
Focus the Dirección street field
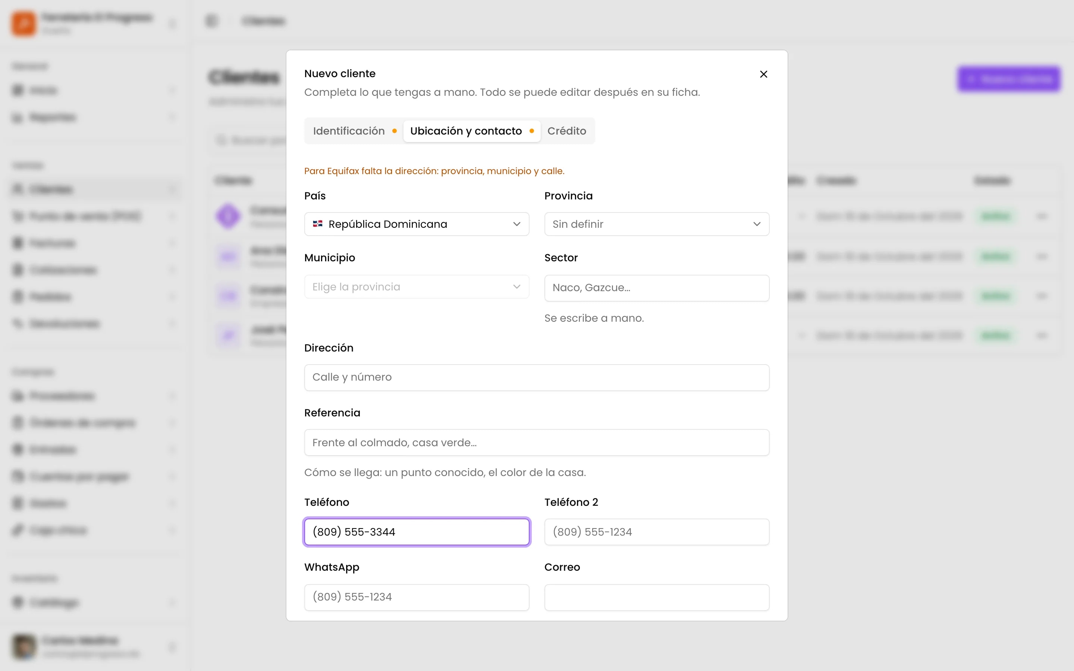tap(537, 378)
